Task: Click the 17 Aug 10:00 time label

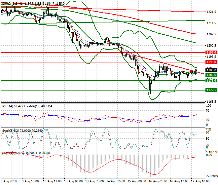Action: [200, 181]
